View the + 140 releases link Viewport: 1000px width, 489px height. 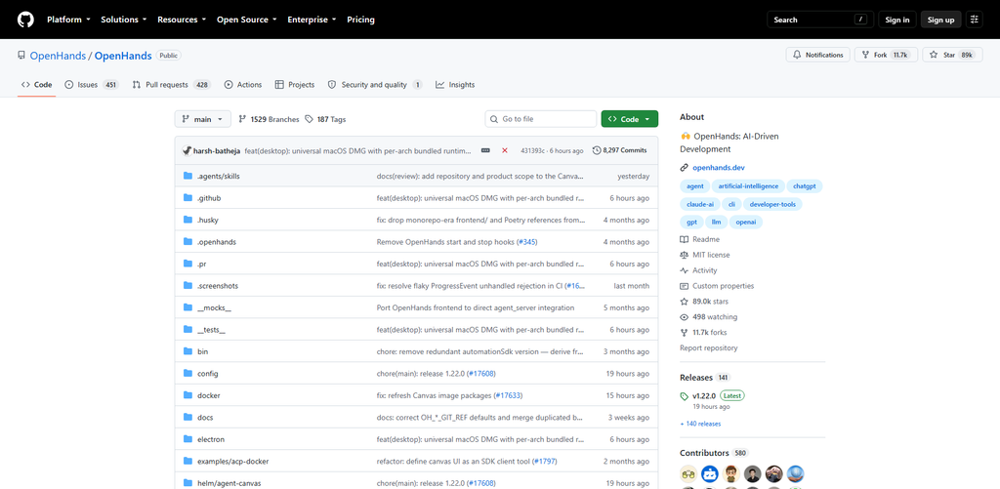pos(700,424)
